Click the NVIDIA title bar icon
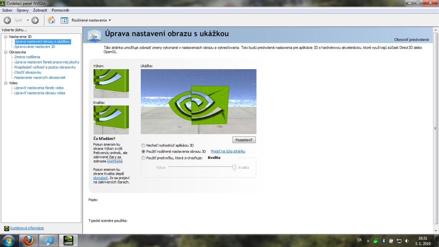439x247 pixels. click(3, 3)
